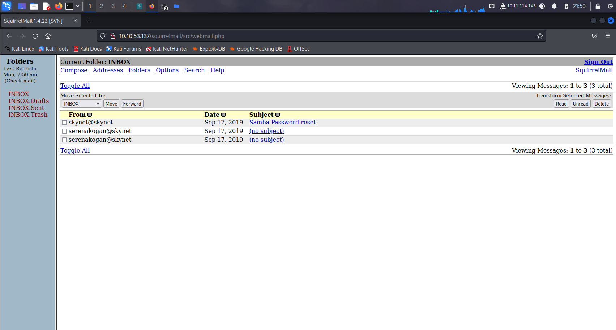Launch Firefox from the top panel
The image size is (616, 330).
(x=59, y=6)
